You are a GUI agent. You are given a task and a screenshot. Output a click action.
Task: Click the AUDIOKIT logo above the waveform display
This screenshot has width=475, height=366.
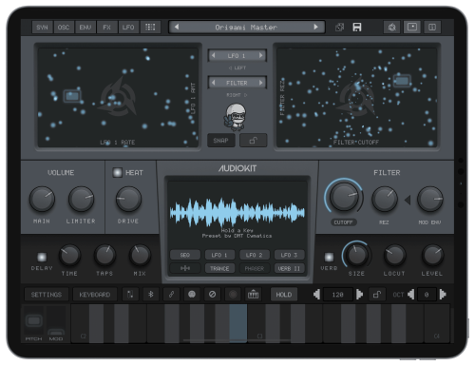click(237, 168)
